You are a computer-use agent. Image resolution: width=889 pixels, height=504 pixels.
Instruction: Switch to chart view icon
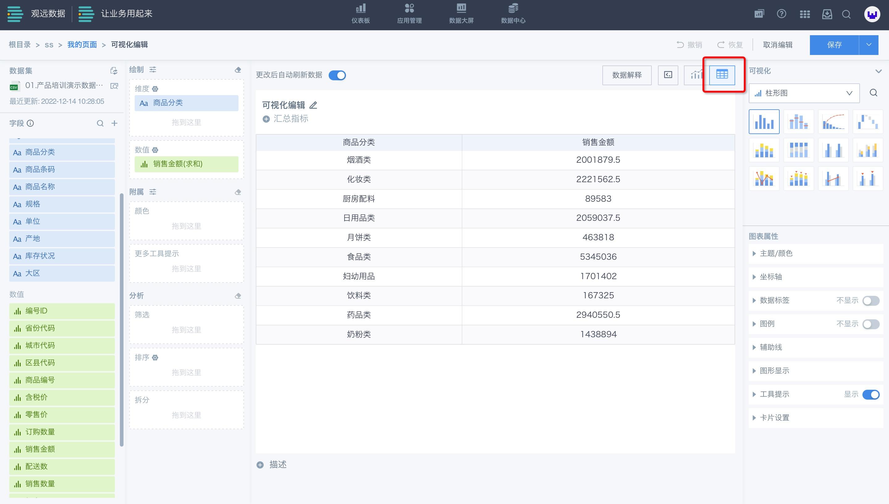pyautogui.click(x=696, y=75)
